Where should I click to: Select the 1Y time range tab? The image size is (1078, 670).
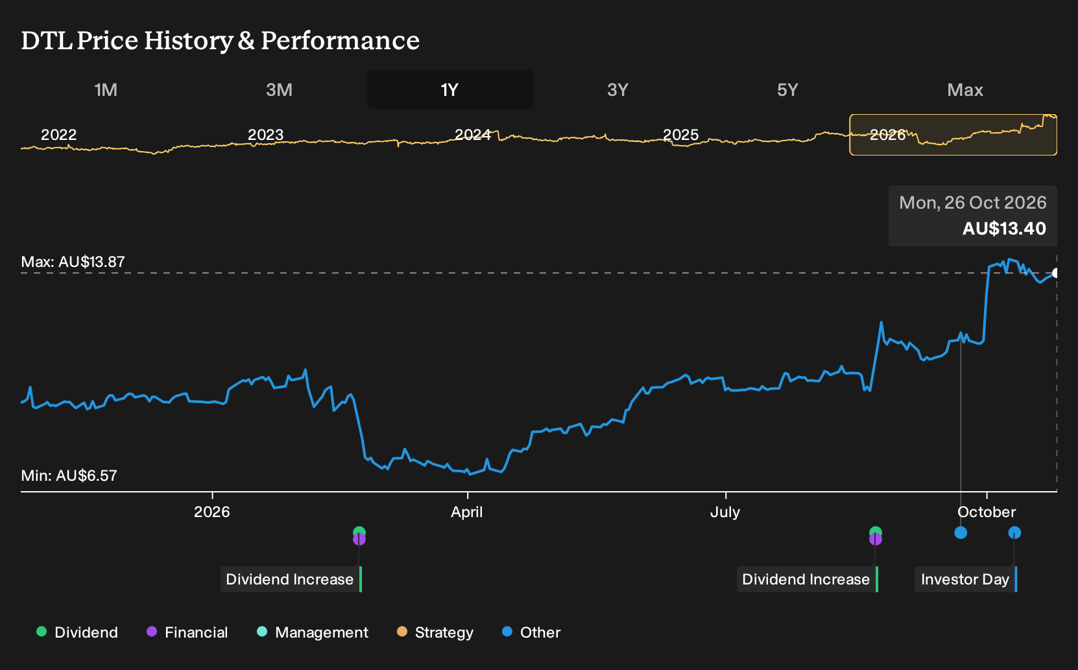[450, 89]
